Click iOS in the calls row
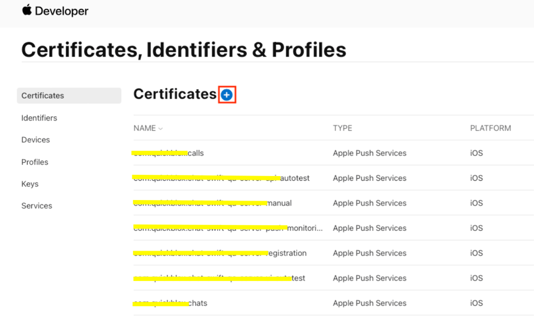The height and width of the screenshot is (320, 534). pyautogui.click(x=476, y=153)
